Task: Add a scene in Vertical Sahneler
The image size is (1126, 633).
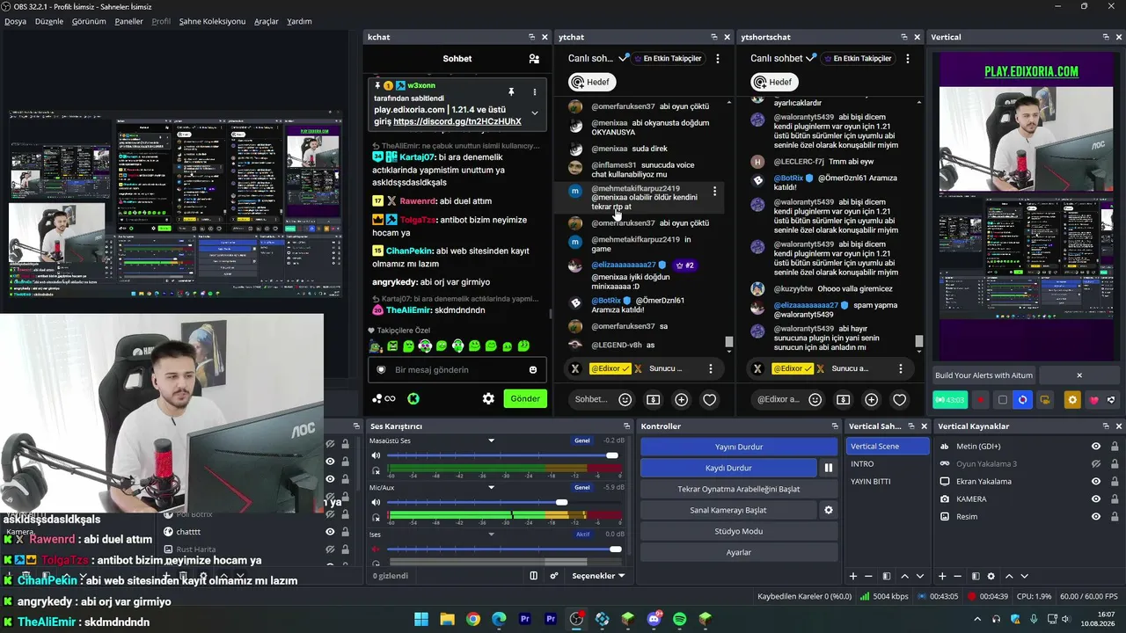Action: (852, 576)
